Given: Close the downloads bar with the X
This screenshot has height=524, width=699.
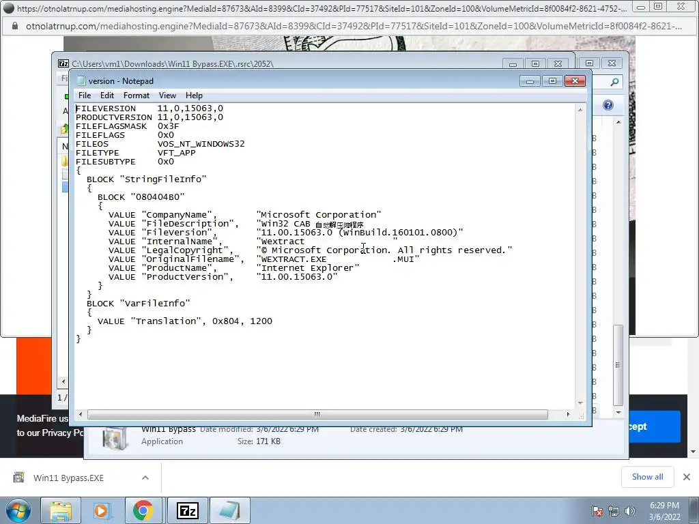Looking at the screenshot, I should (687, 477).
